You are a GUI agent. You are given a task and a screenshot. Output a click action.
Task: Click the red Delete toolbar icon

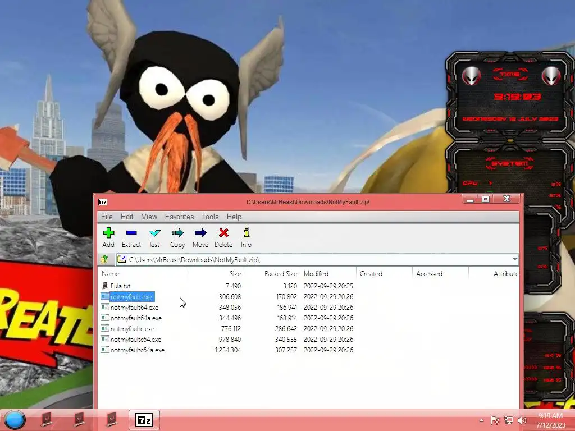(x=223, y=233)
